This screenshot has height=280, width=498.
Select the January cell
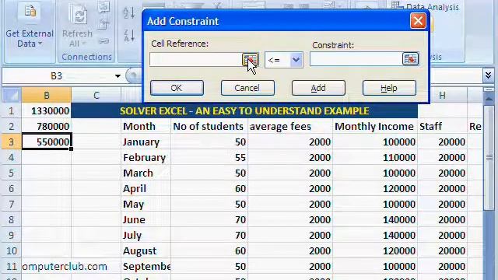[x=146, y=142]
